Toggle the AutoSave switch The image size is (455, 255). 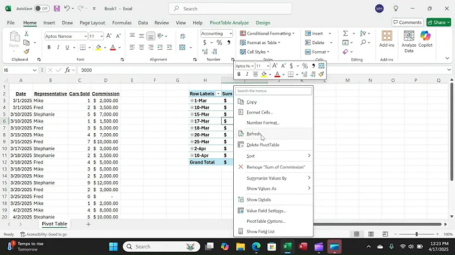(42, 9)
